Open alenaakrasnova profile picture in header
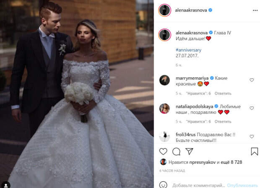This screenshot has width=260, height=188. point(165,10)
